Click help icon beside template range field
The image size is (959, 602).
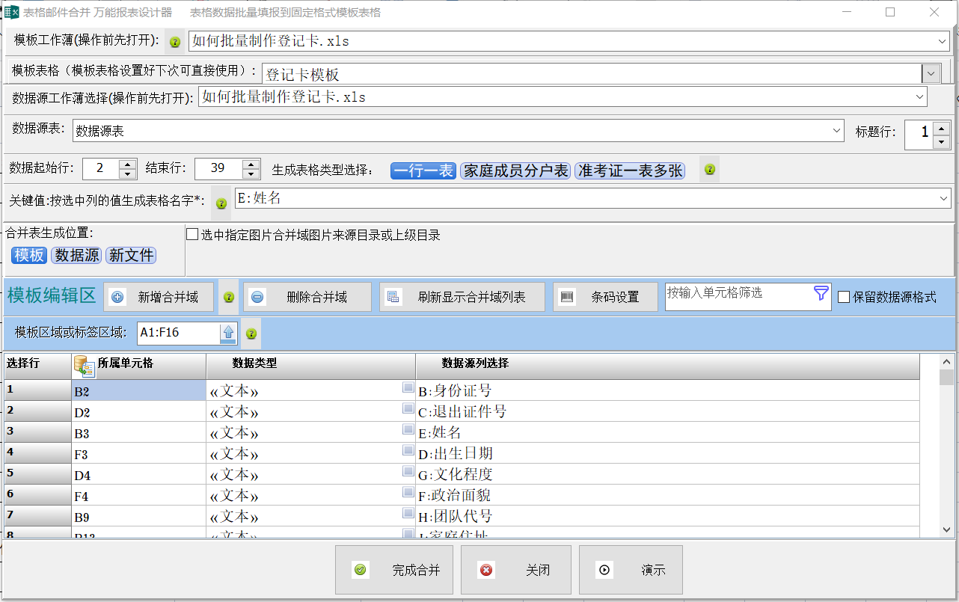pos(251,334)
